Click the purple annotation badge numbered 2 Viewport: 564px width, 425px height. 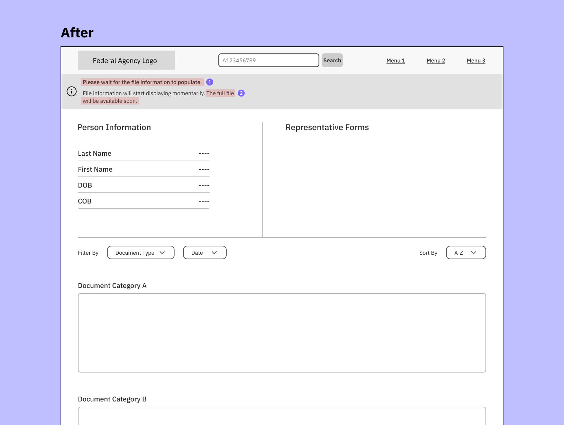[241, 93]
